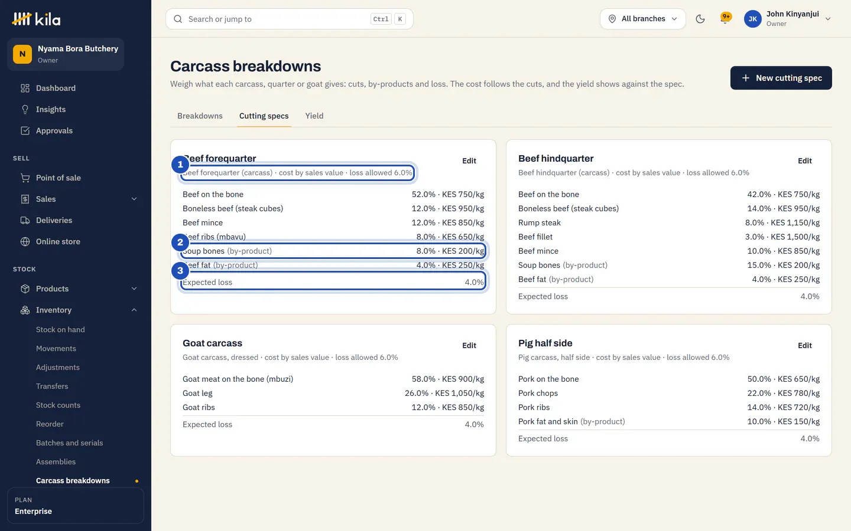This screenshot has height=531, width=851.
Task: Open Stock counts
Action: click(58, 405)
